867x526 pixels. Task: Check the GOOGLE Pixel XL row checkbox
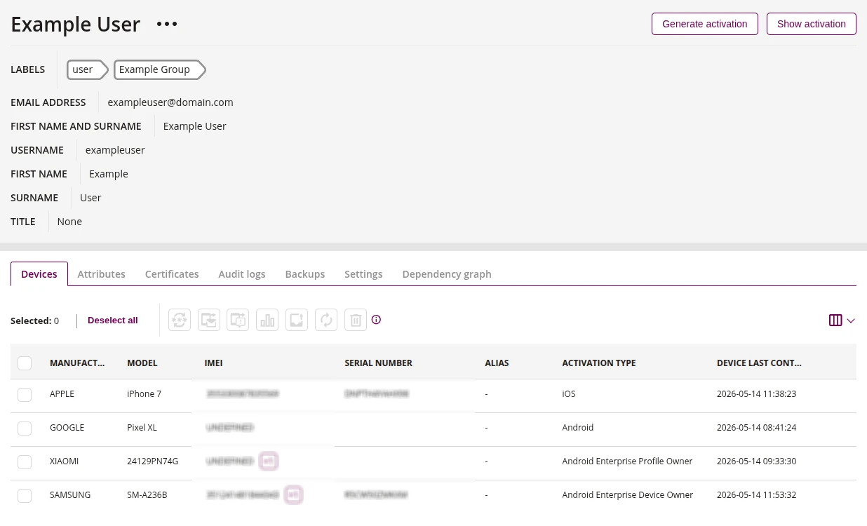(x=25, y=428)
